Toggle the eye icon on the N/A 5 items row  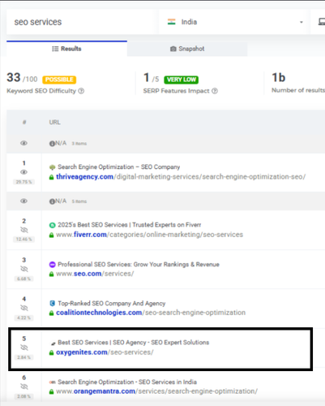(x=24, y=201)
